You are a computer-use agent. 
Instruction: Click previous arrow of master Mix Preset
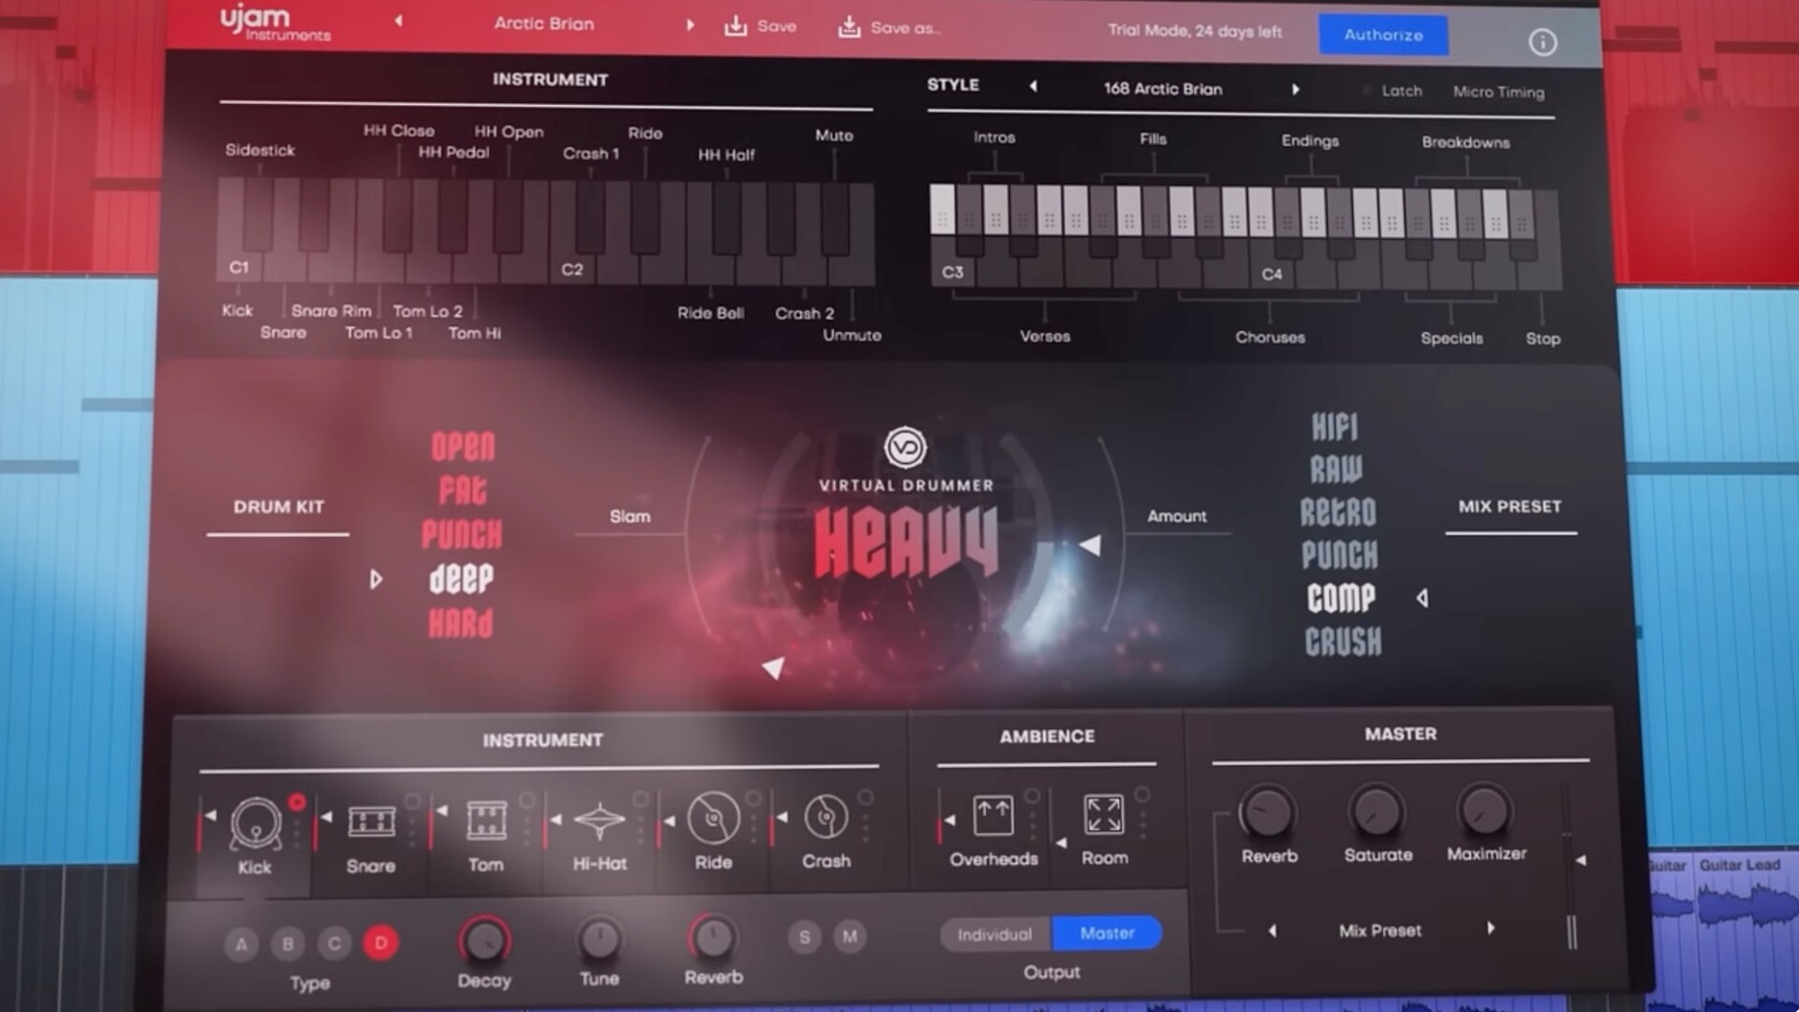(x=1271, y=931)
